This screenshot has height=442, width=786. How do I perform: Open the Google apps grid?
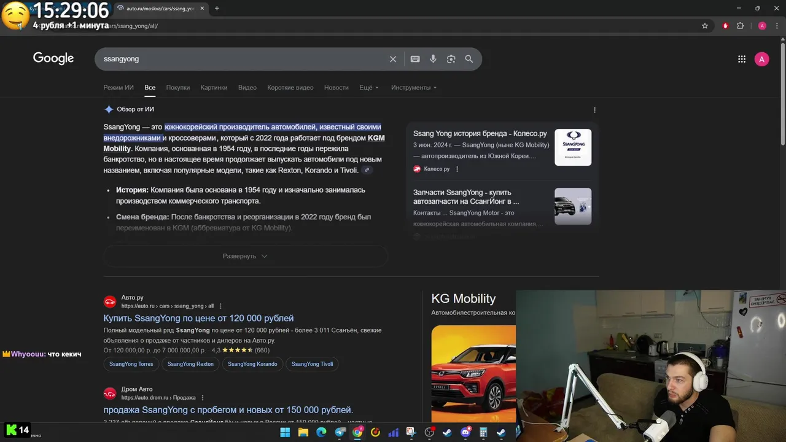pyautogui.click(x=742, y=59)
